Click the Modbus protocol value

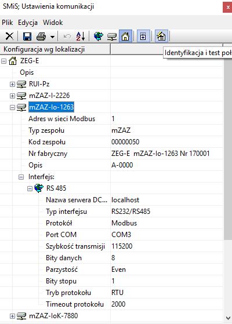(124, 223)
